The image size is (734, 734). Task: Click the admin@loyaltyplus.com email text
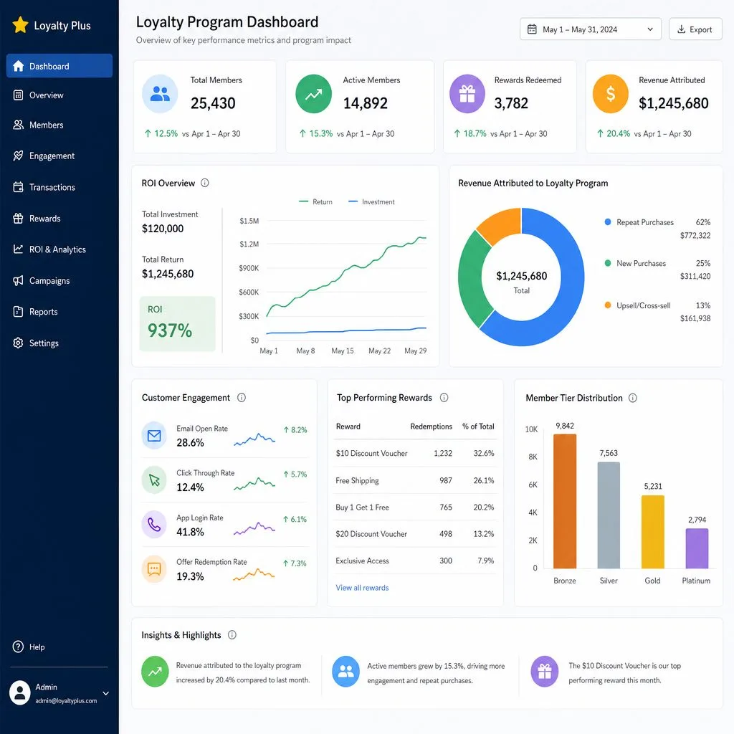(x=66, y=701)
